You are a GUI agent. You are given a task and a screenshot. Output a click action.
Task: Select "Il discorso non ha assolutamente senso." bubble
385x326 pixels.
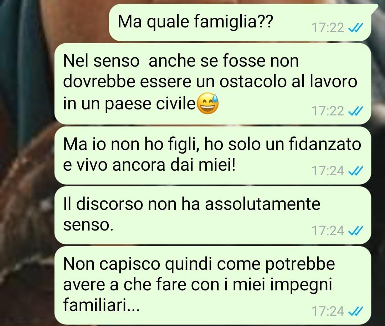[x=212, y=215]
